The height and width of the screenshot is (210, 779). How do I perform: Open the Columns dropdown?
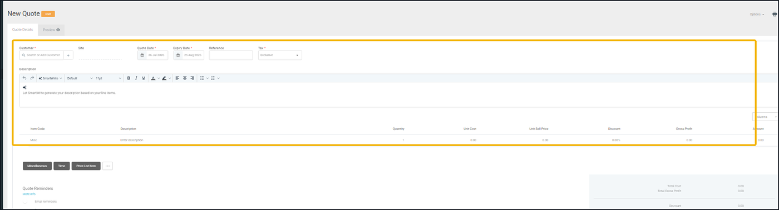[x=765, y=117]
